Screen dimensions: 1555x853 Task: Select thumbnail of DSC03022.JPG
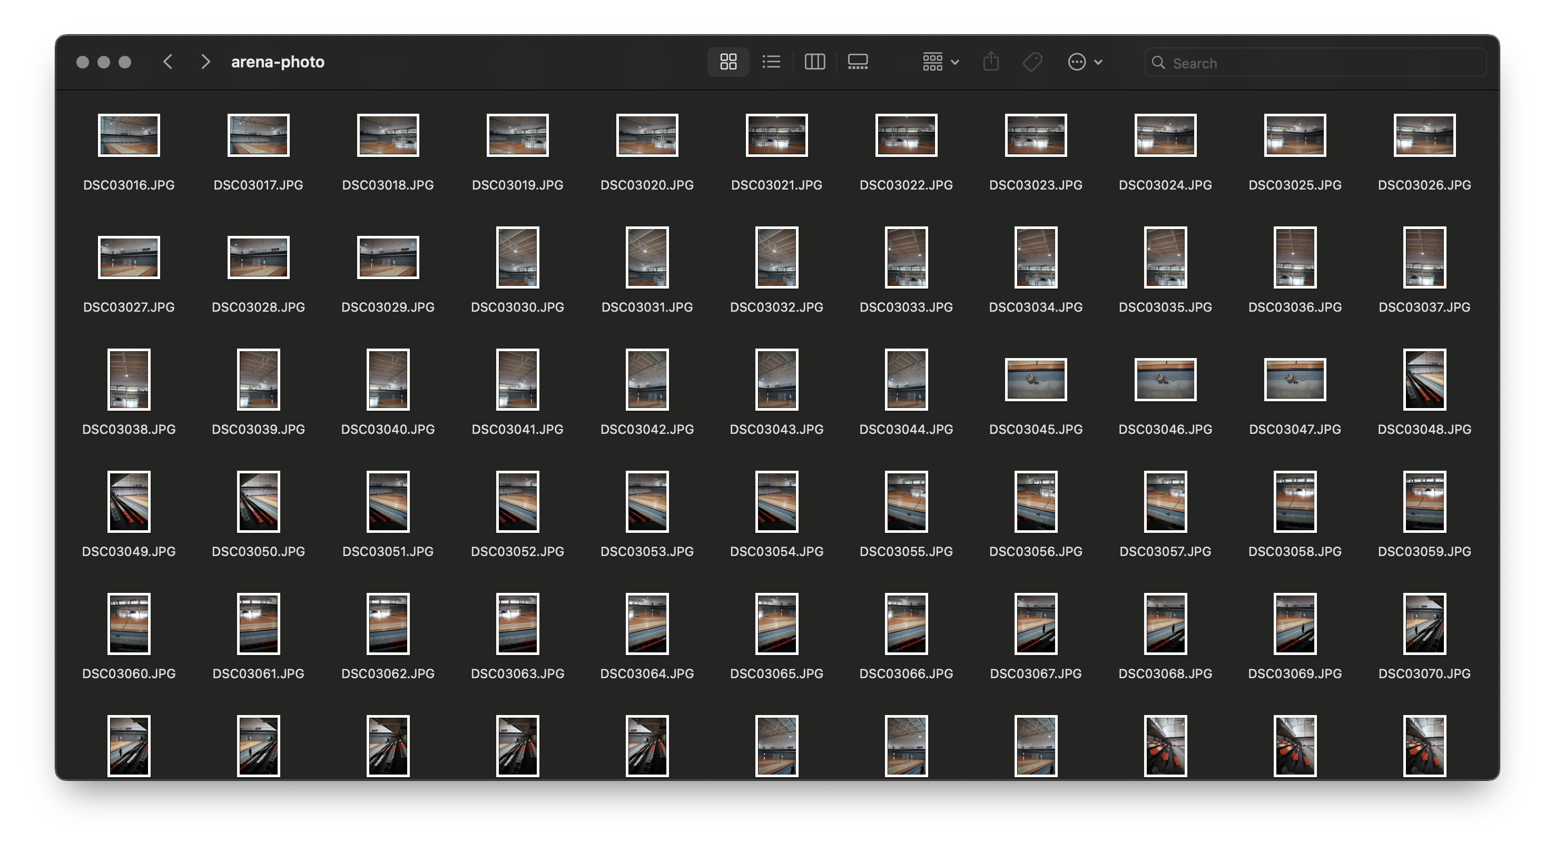pyautogui.click(x=906, y=135)
